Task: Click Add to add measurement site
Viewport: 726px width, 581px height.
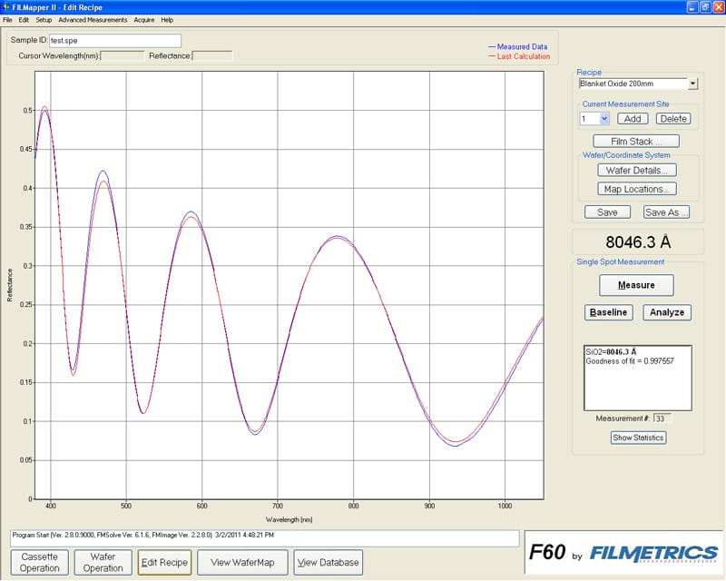Action: (x=633, y=119)
